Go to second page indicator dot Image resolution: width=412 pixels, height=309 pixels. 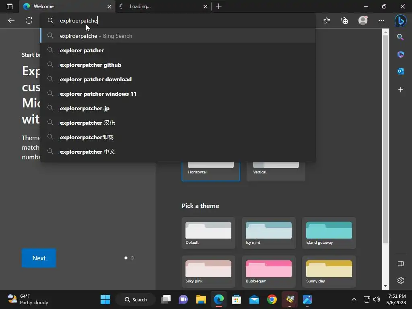[132, 258]
